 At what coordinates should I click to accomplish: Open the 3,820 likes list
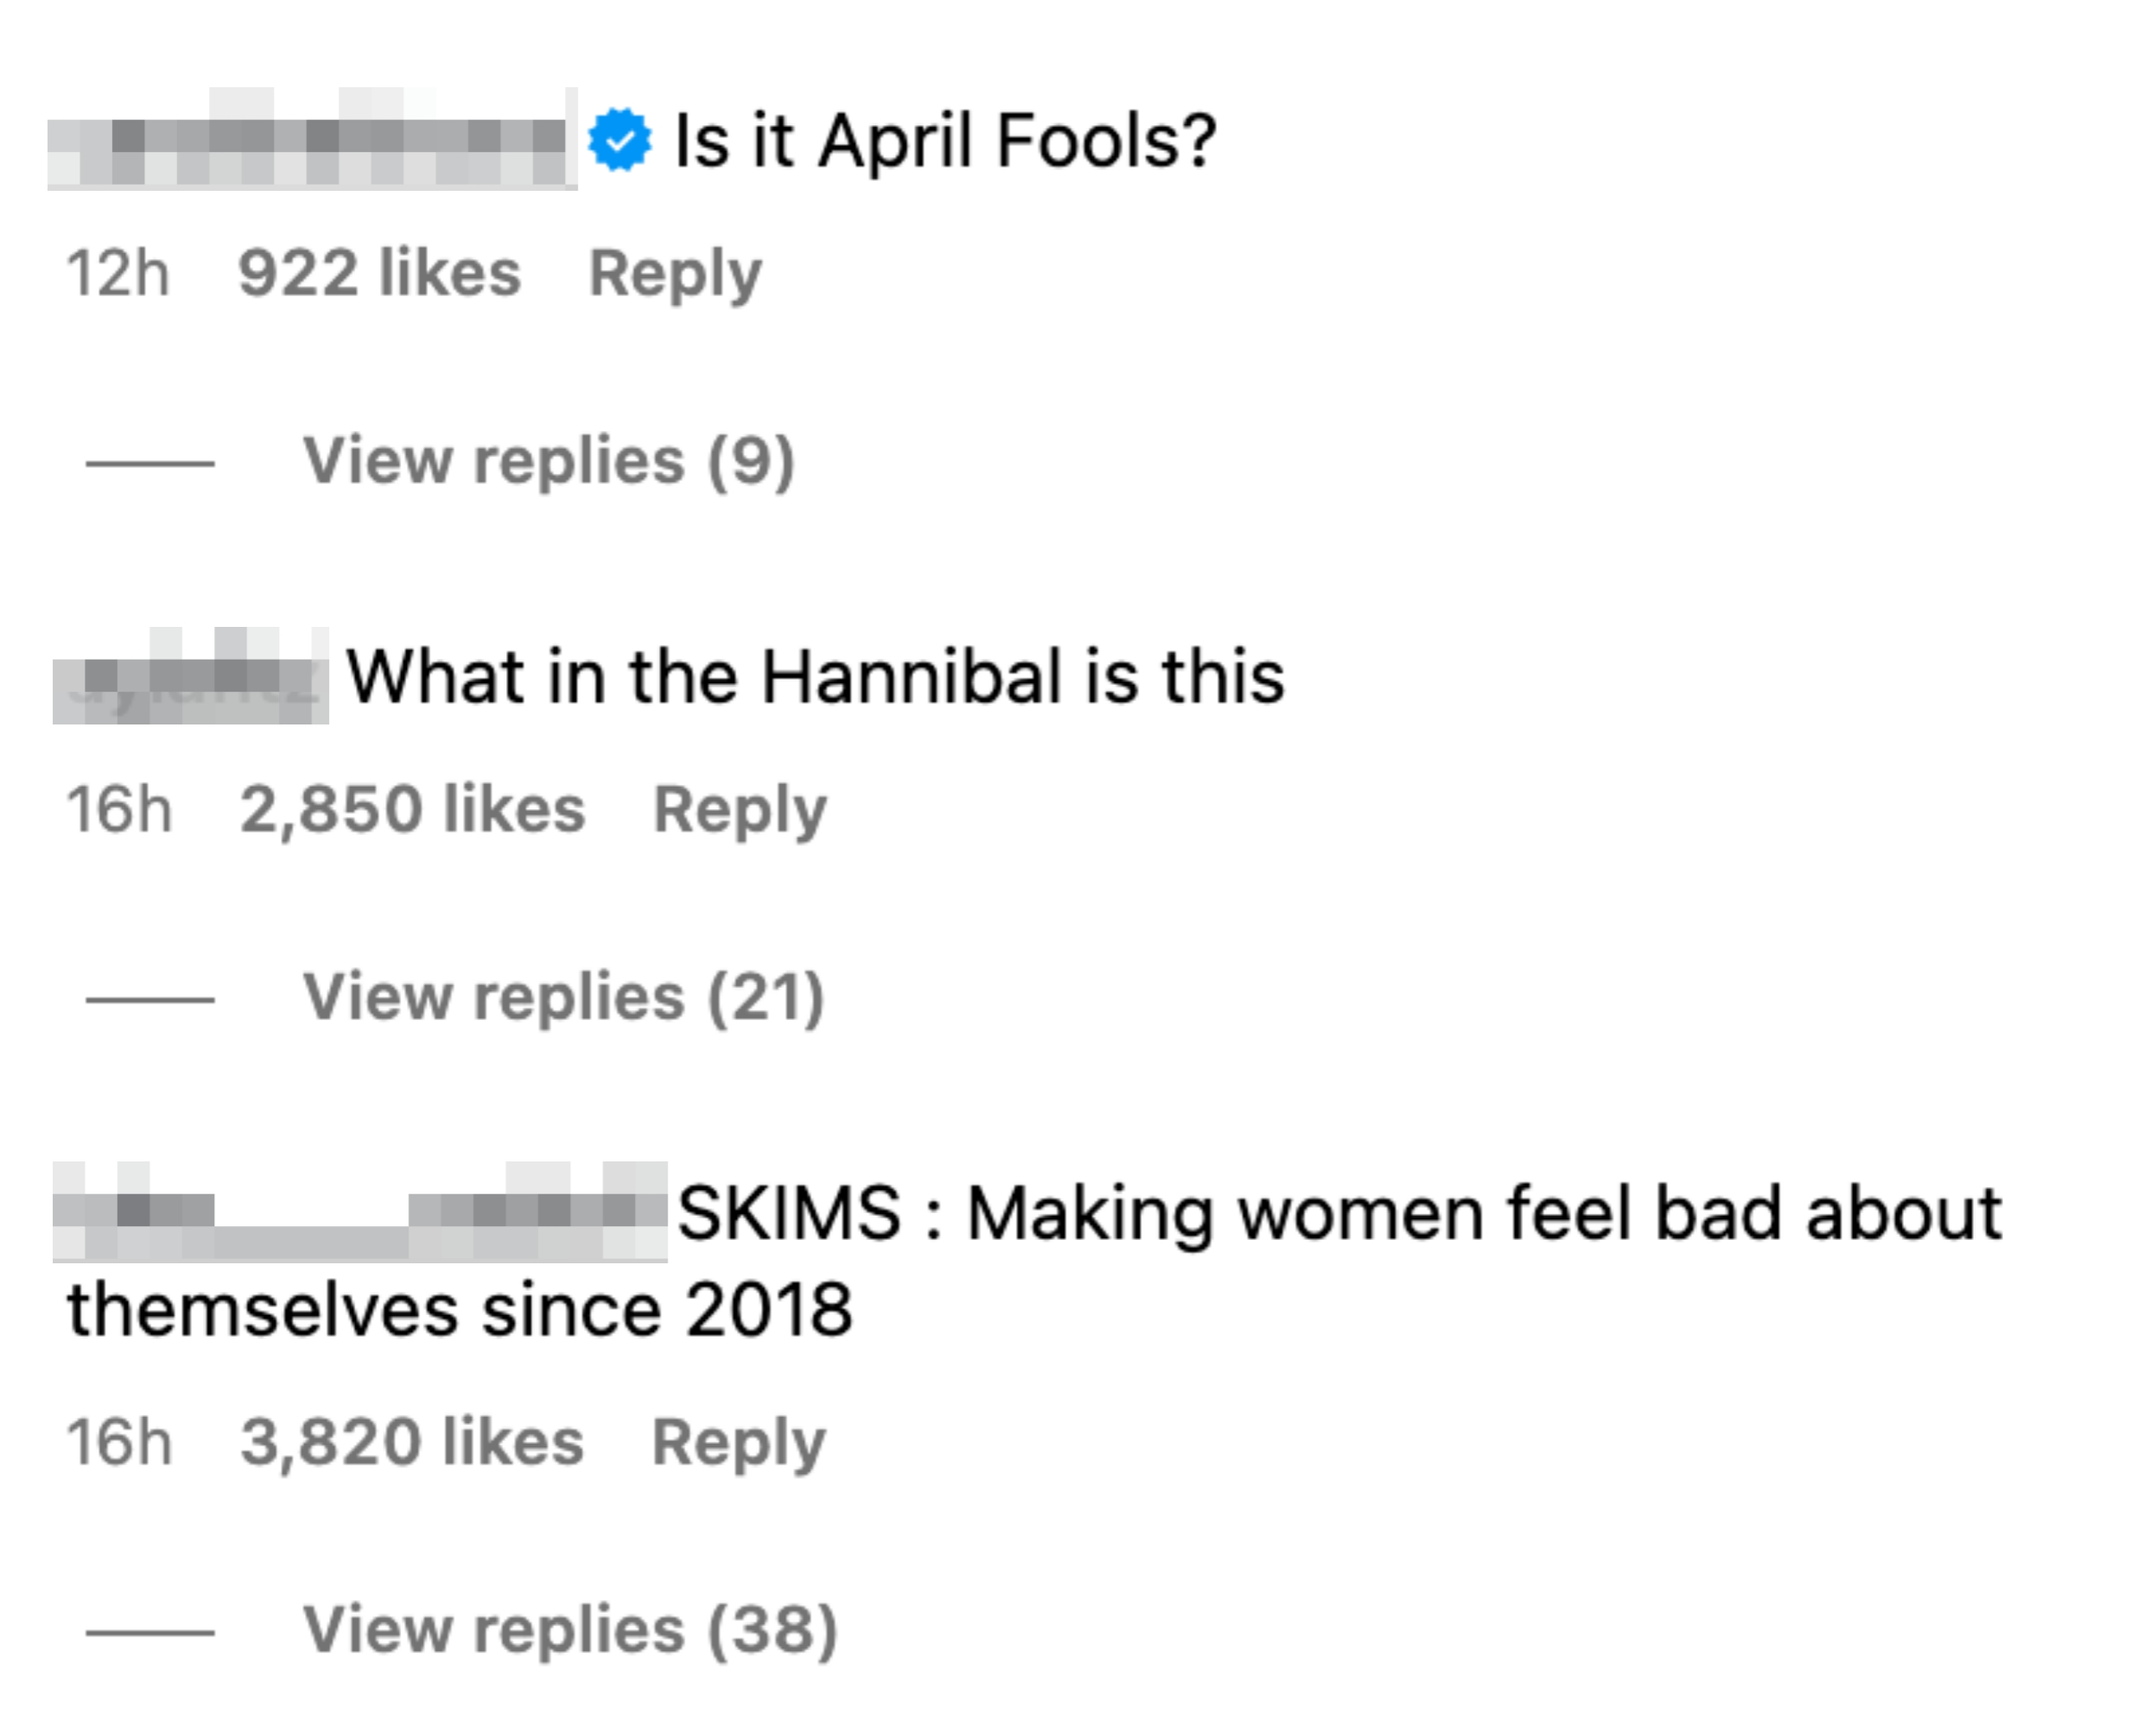[x=411, y=1442]
